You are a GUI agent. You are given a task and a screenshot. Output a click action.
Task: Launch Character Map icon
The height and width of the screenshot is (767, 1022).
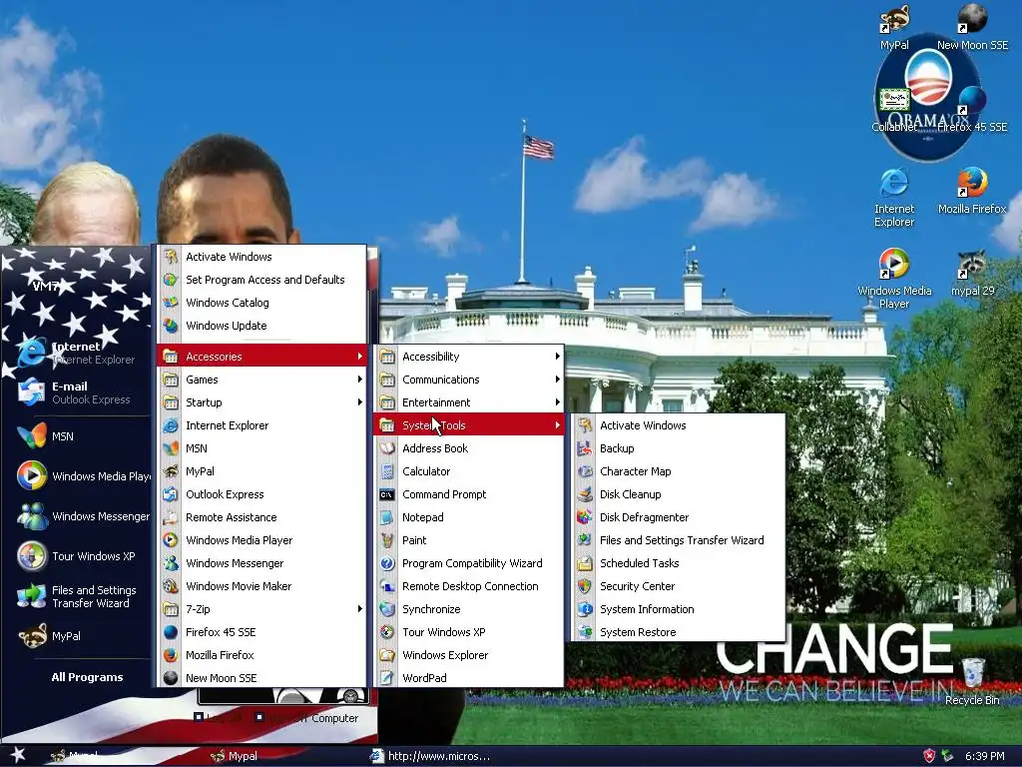click(585, 471)
